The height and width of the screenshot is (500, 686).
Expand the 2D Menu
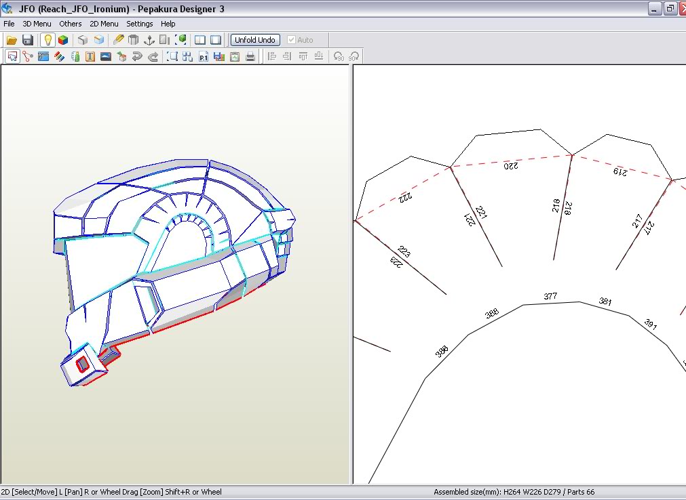[104, 24]
